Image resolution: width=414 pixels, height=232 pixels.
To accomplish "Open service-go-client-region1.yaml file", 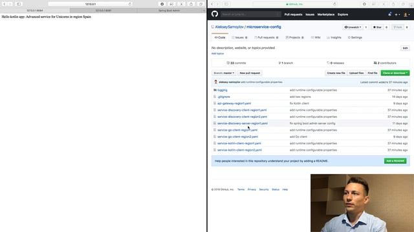I will (237, 130).
